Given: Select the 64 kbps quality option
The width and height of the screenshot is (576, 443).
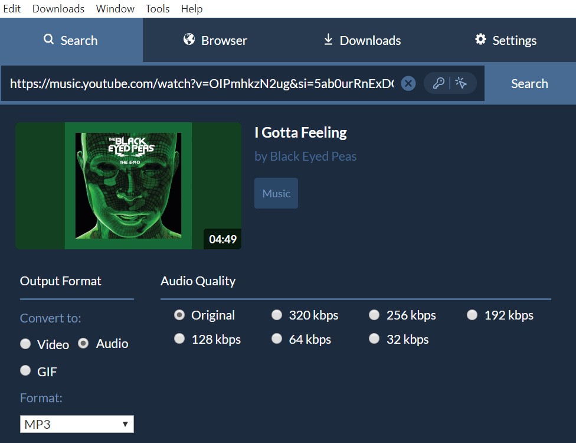Looking at the screenshot, I should (277, 338).
